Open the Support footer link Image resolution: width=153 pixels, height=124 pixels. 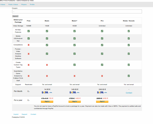(x=24, y=114)
